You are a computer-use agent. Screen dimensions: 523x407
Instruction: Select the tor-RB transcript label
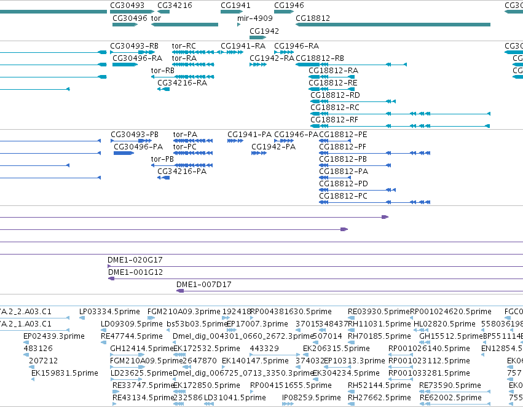pyautogui.click(x=162, y=71)
